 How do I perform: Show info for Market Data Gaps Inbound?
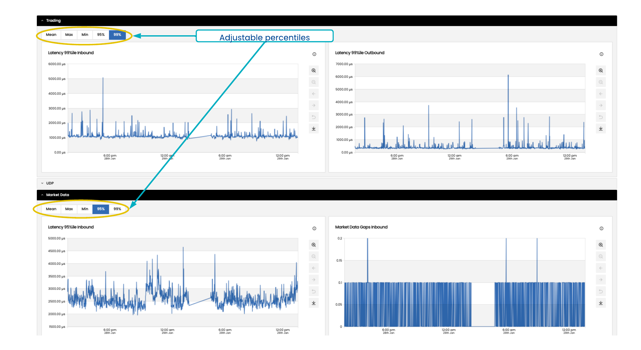pyautogui.click(x=601, y=229)
